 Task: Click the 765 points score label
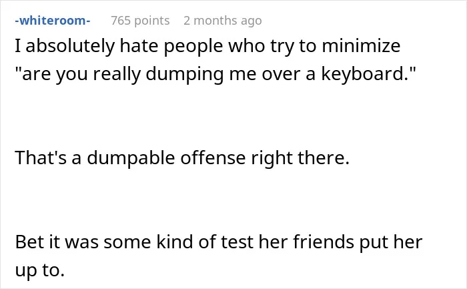click(140, 21)
